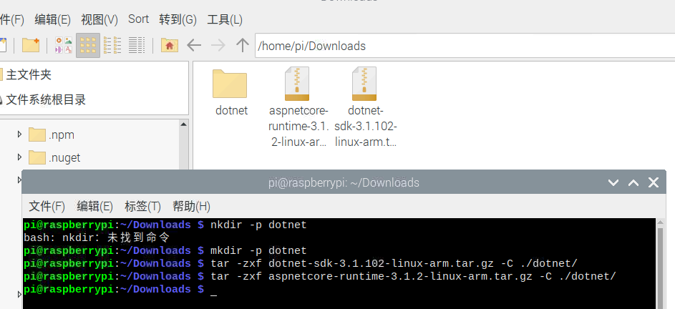Select the icon view mode button
This screenshot has height=309, width=675.
[88, 45]
